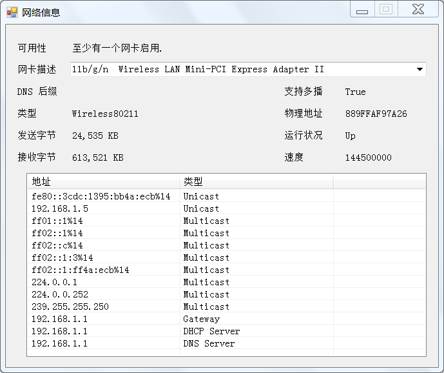This screenshot has height=373, width=444.
Task: Click the received bytes value 613,521 KB
Action: click(98, 157)
